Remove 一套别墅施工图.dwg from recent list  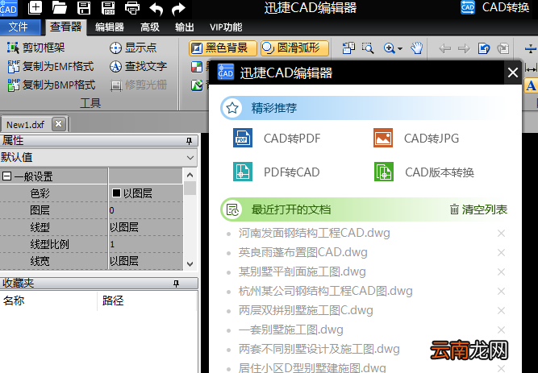501,329
